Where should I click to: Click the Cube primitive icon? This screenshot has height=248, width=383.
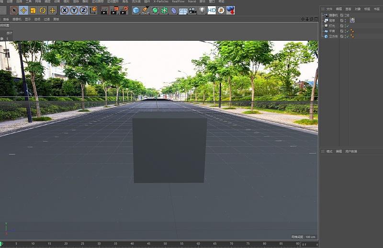pyautogui.click(x=136, y=10)
